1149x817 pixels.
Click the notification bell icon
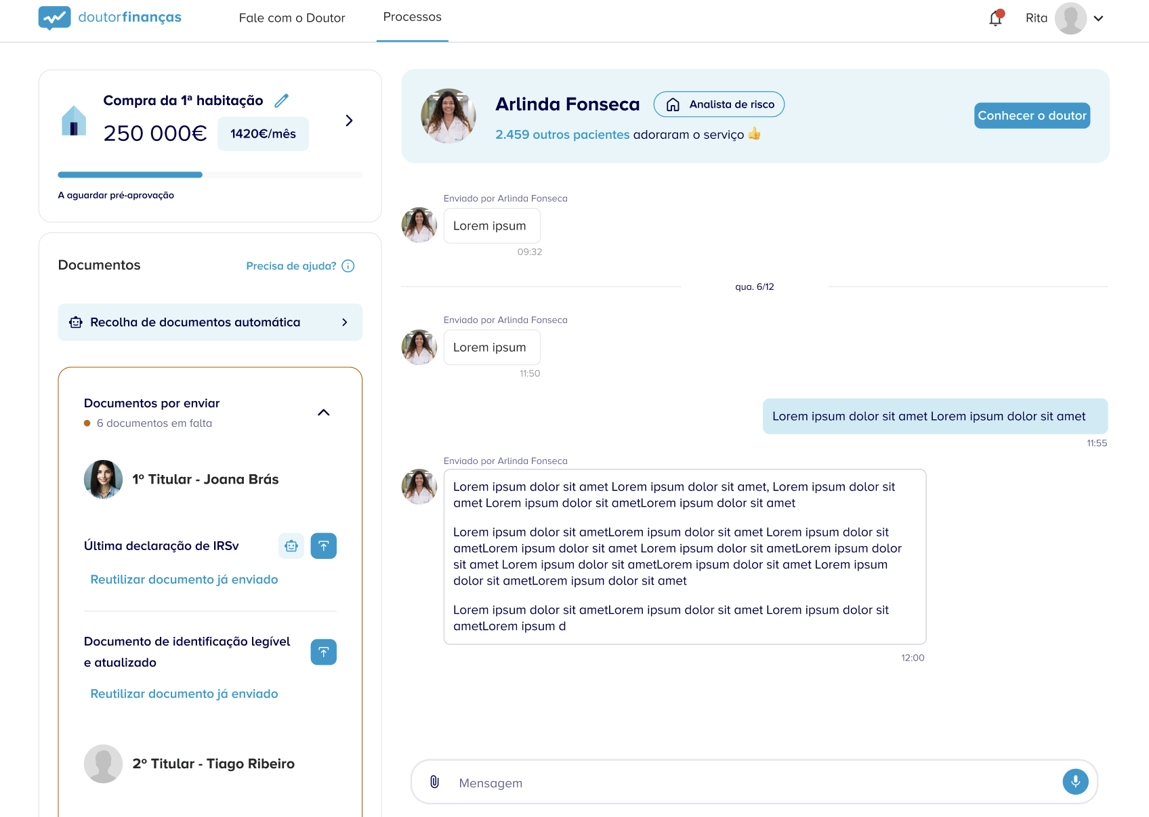point(995,18)
